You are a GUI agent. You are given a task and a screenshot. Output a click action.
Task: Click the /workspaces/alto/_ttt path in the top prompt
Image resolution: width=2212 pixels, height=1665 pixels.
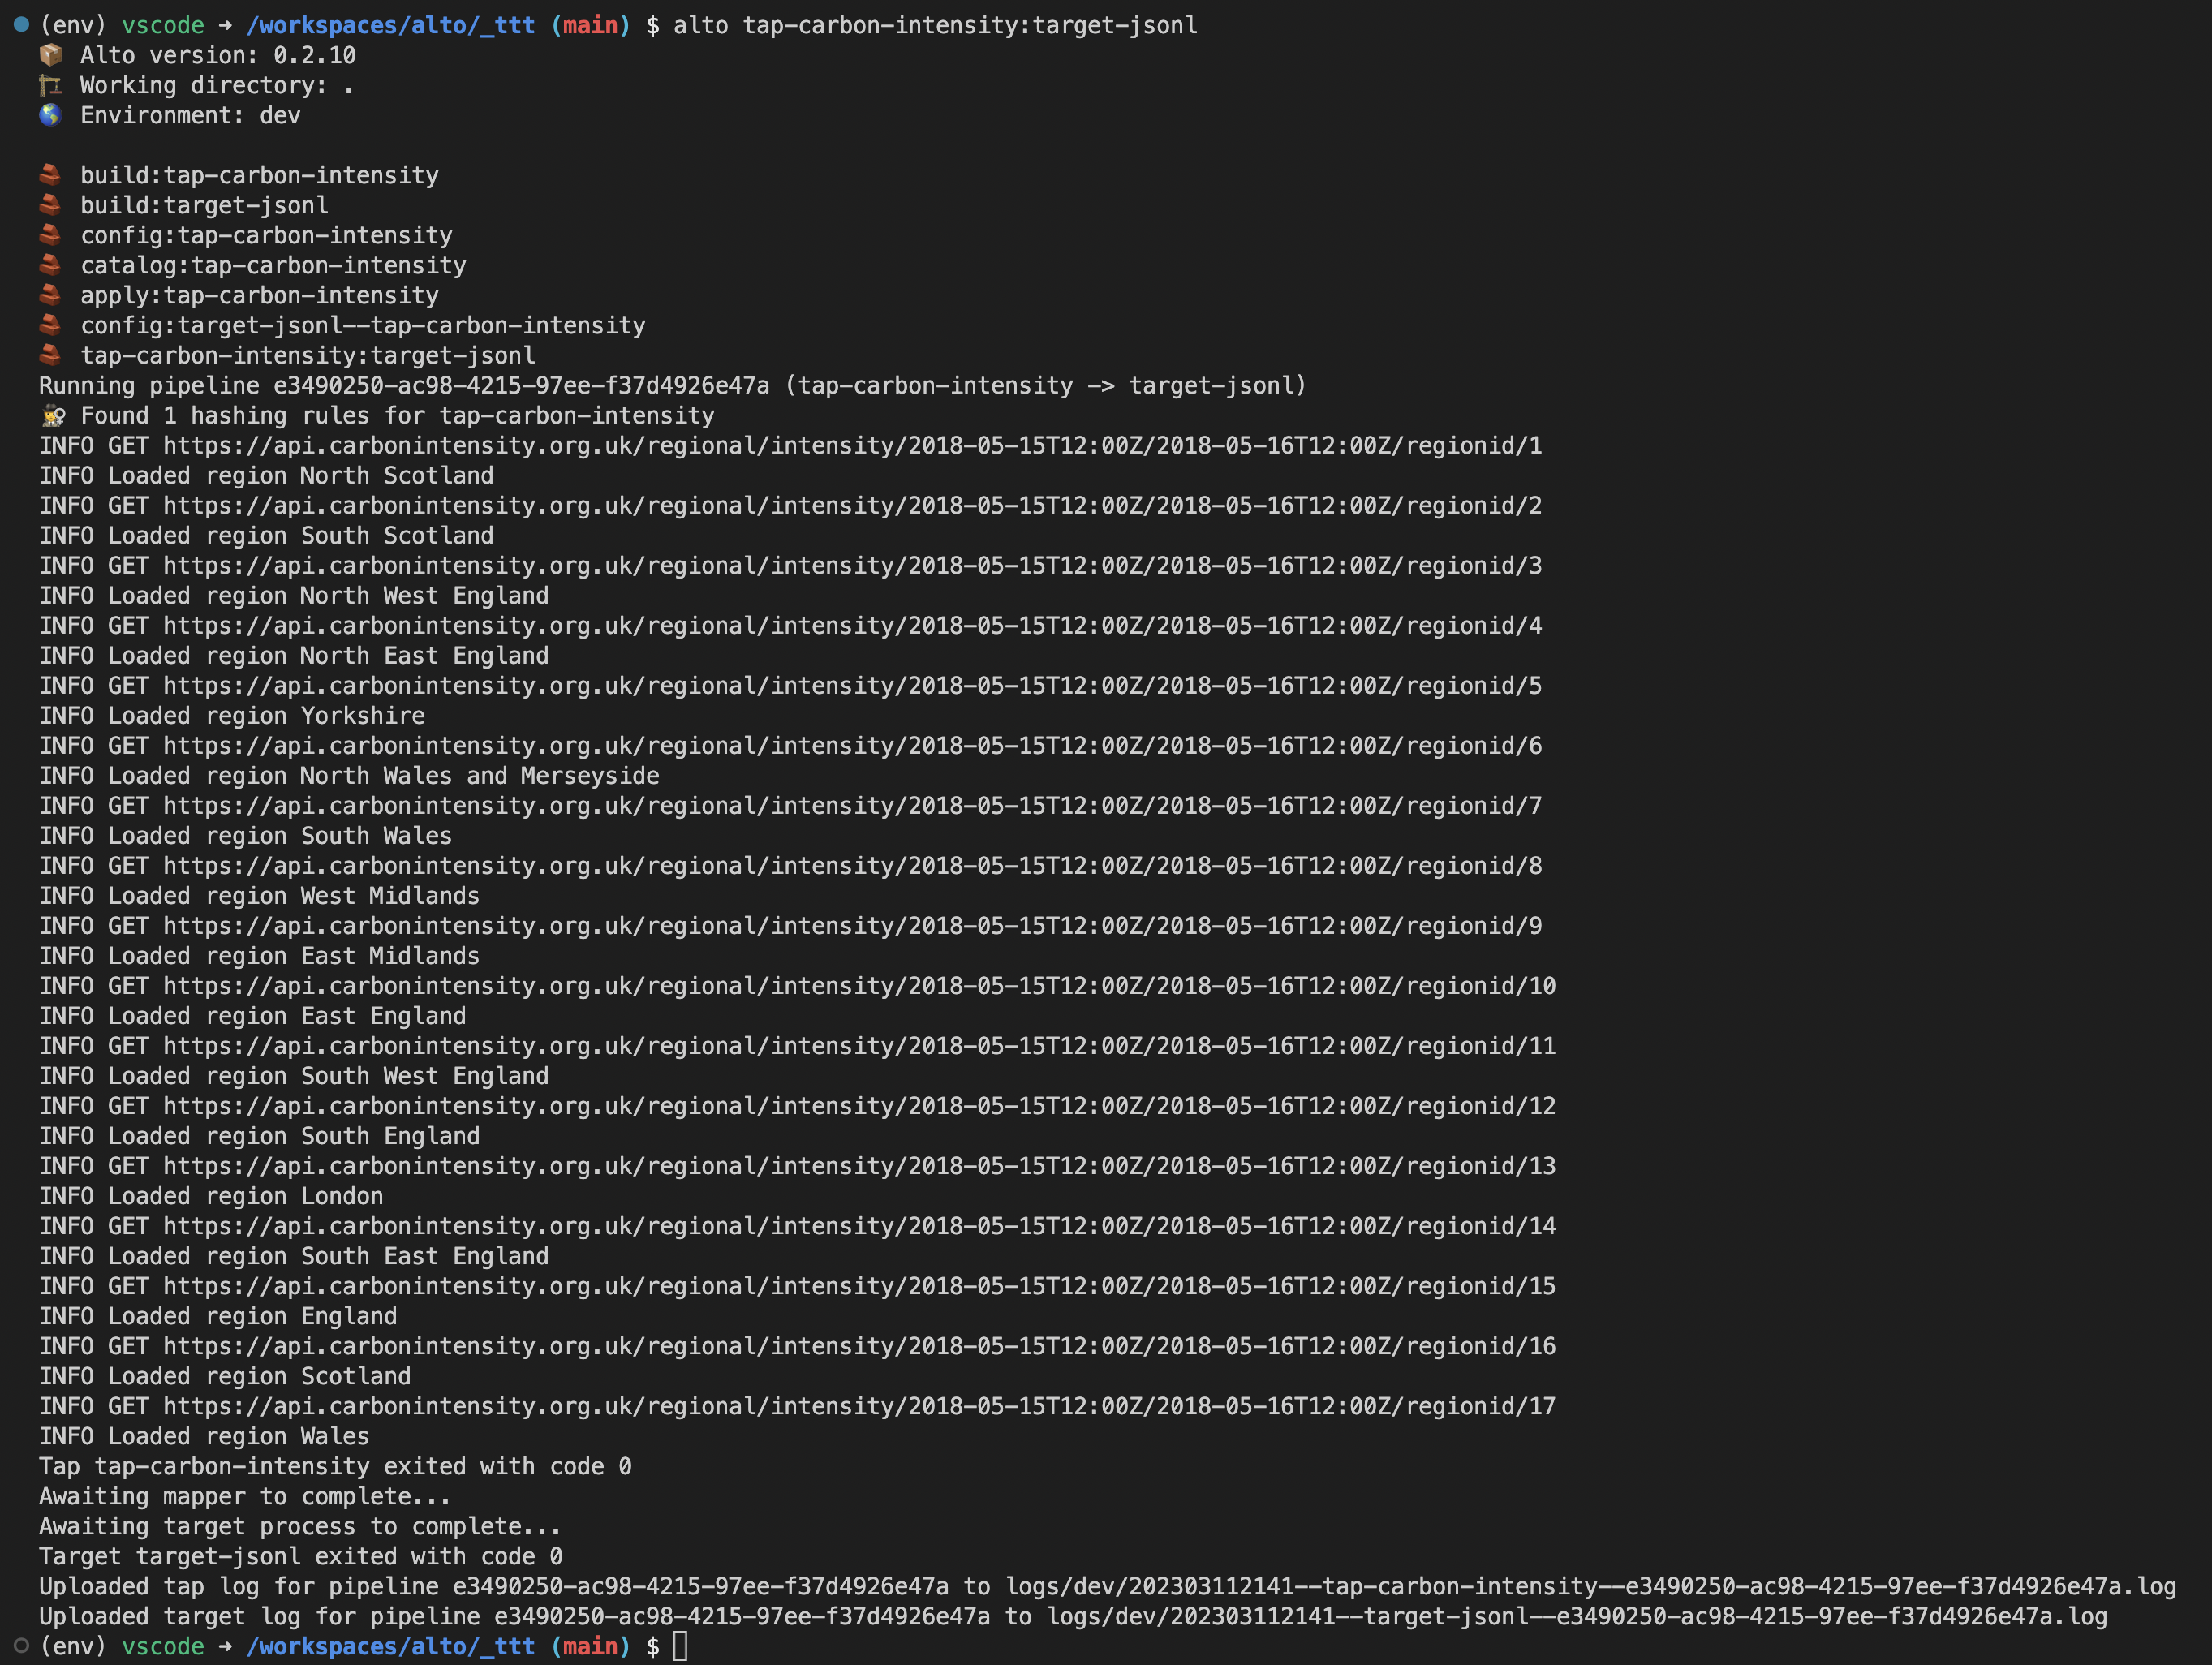point(390,25)
